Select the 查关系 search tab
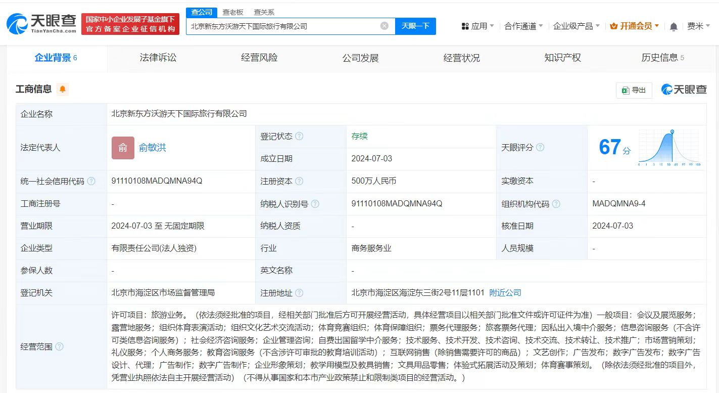719x393 pixels. click(264, 12)
